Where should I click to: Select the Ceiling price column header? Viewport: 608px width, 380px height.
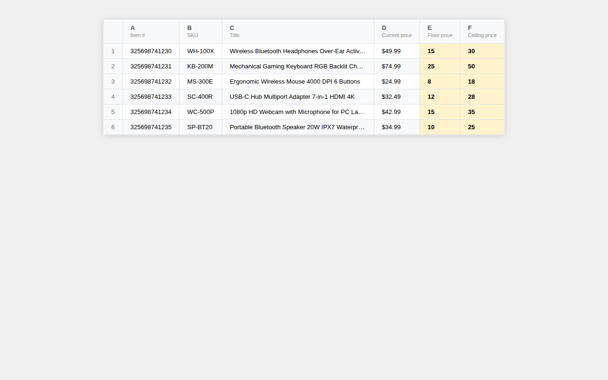[x=482, y=31]
